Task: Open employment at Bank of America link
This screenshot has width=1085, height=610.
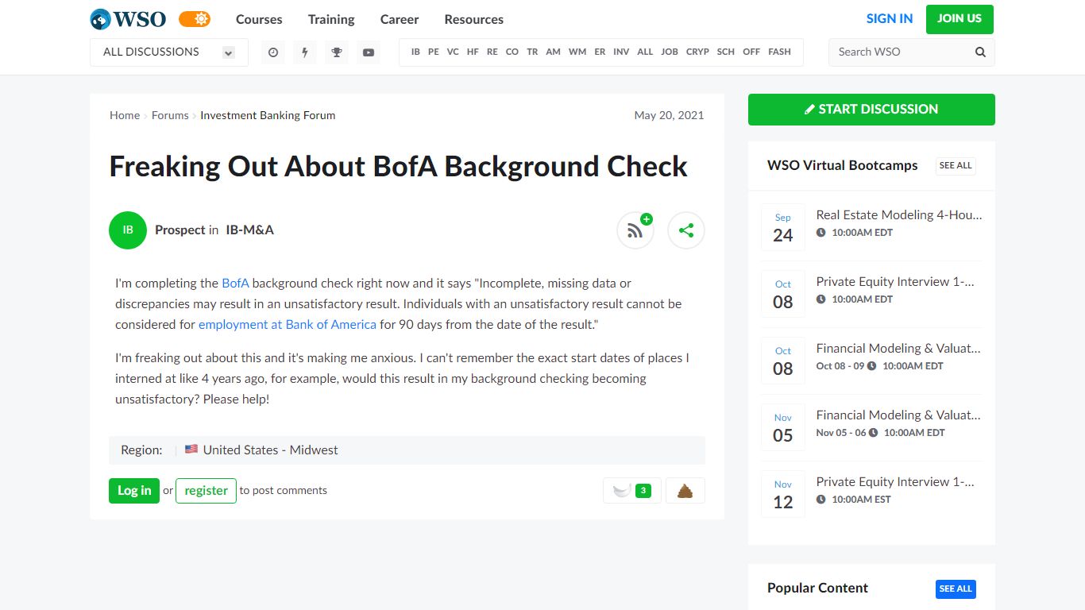Action: 288,324
